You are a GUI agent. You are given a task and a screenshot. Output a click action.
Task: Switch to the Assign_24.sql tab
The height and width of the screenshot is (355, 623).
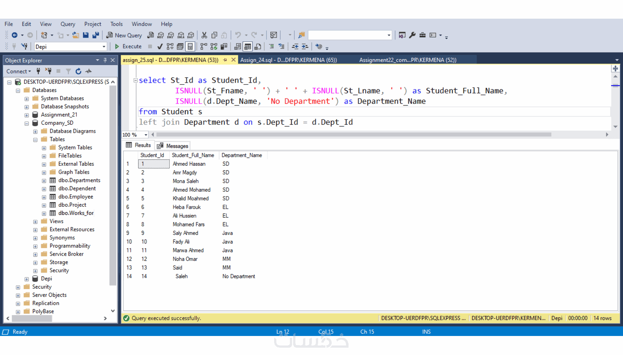[289, 60]
